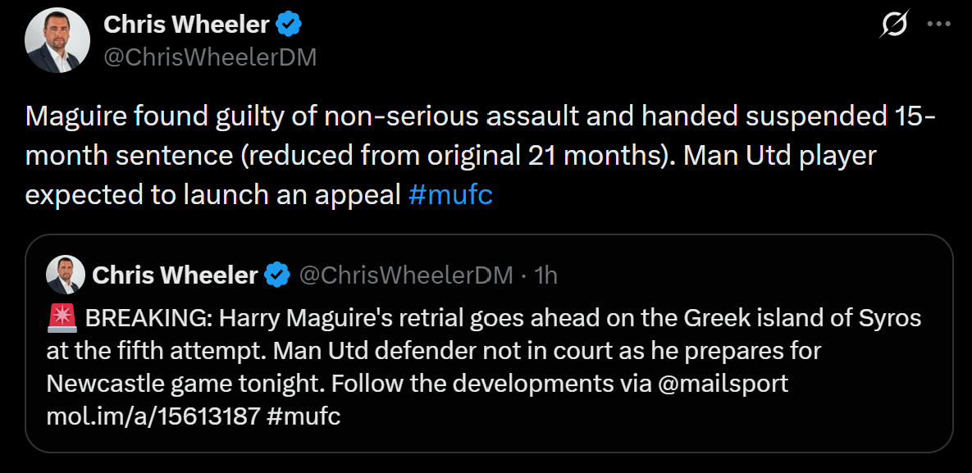This screenshot has width=972, height=473.
Task: Open the 1h timestamp of the quoted tweet
Action: [x=545, y=275]
